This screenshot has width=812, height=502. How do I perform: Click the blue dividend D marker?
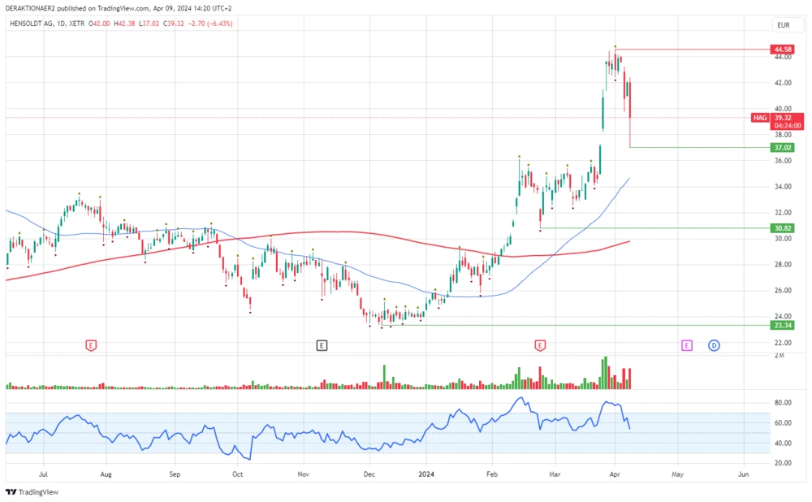click(714, 345)
